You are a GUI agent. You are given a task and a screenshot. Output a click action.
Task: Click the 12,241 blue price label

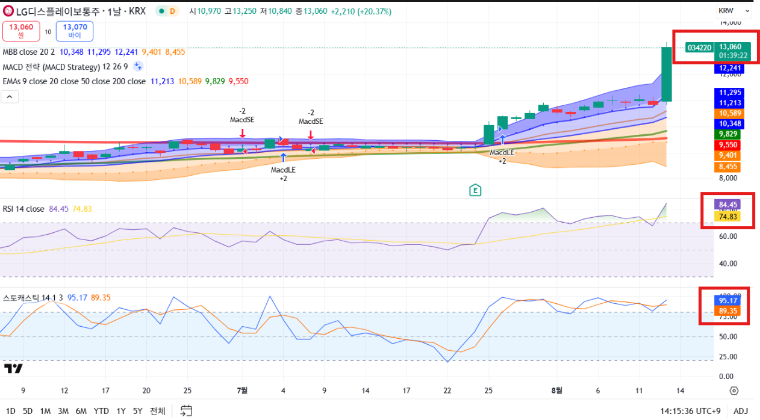point(730,68)
